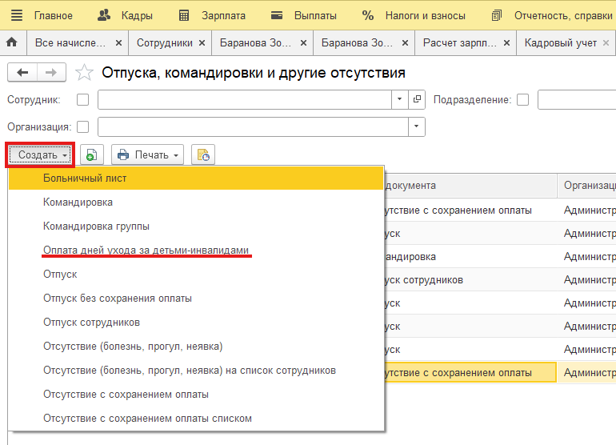Select Отпуск сотрудников from the menu
Screen dimensions: 616x445
coord(196,322)
